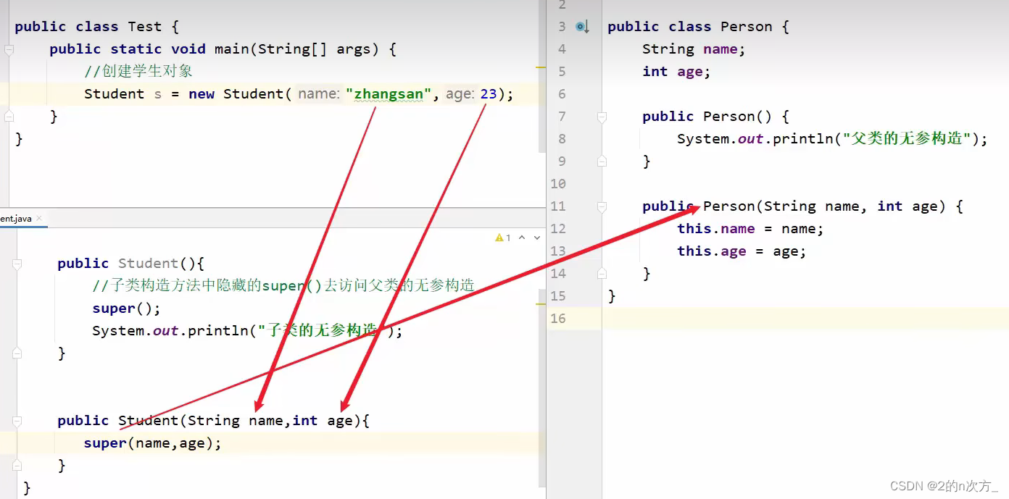Click class name 'Person' on line 3
The height and width of the screenshot is (499, 1009).
click(x=747, y=27)
